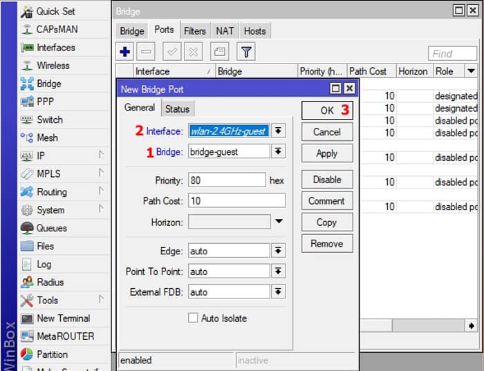Sort by the Role column header
484x371 pixels.
(449, 71)
